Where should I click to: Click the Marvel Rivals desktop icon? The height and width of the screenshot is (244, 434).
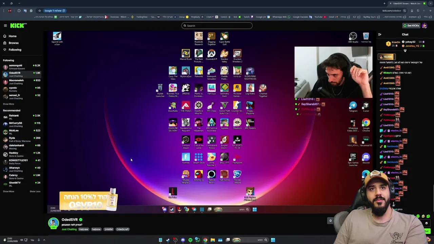pyautogui.click(x=186, y=55)
